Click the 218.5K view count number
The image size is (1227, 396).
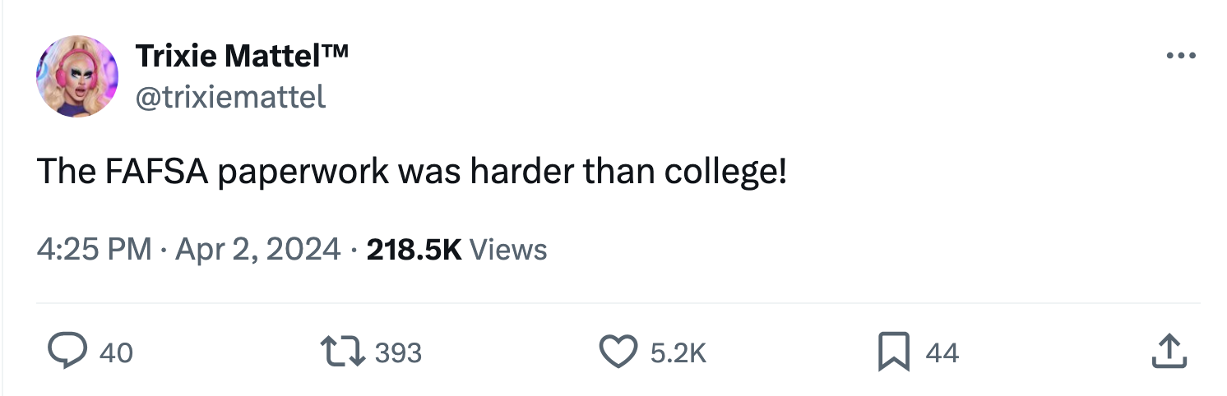(414, 248)
